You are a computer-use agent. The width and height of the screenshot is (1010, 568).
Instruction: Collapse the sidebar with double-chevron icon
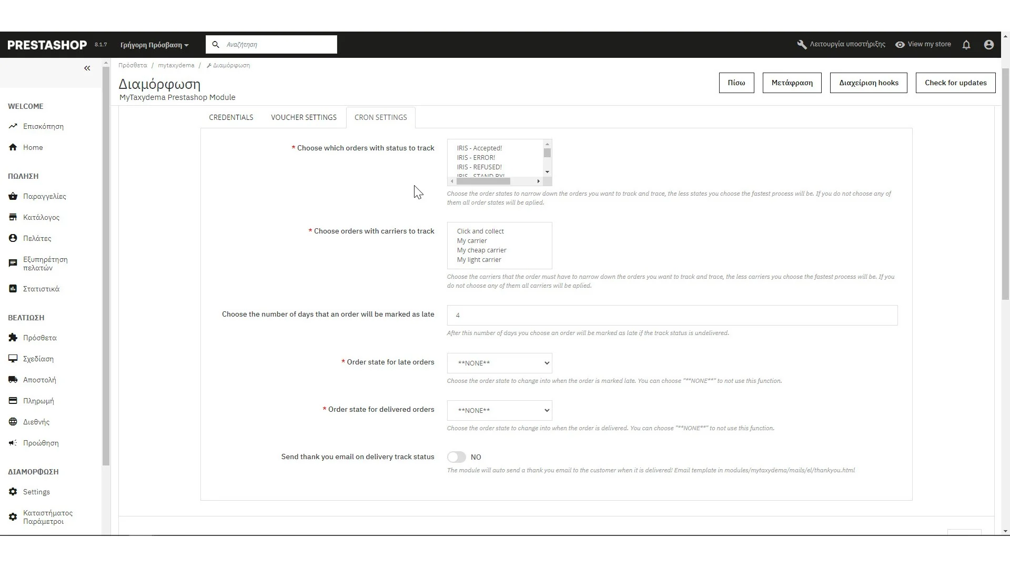point(87,68)
